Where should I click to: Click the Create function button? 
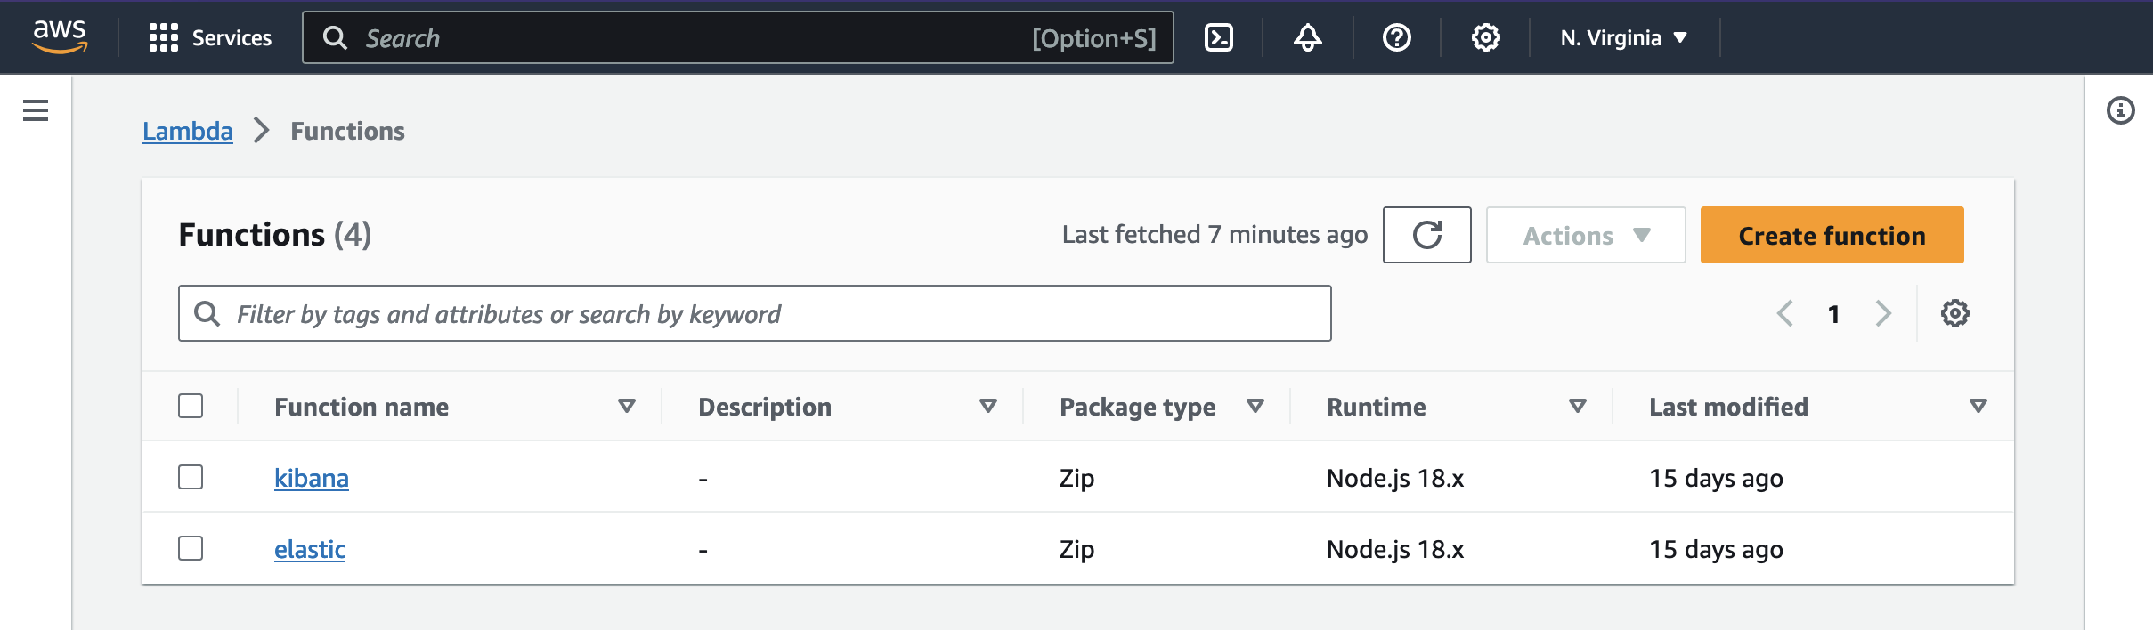tap(1832, 235)
